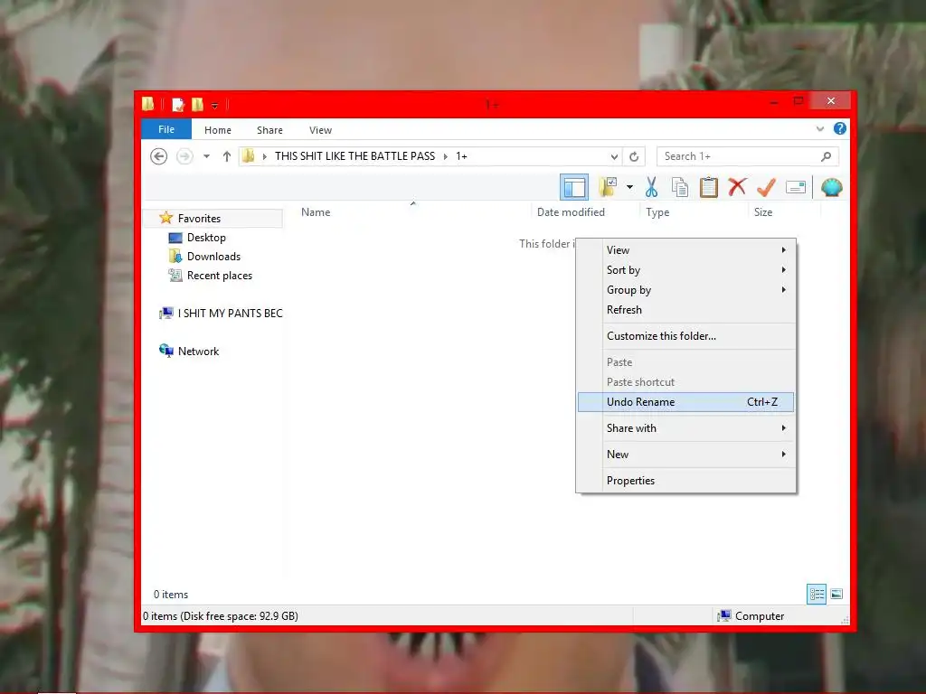The image size is (926, 694).
Task: Expand the ribbon with chevron arrow
Action: [819, 128]
